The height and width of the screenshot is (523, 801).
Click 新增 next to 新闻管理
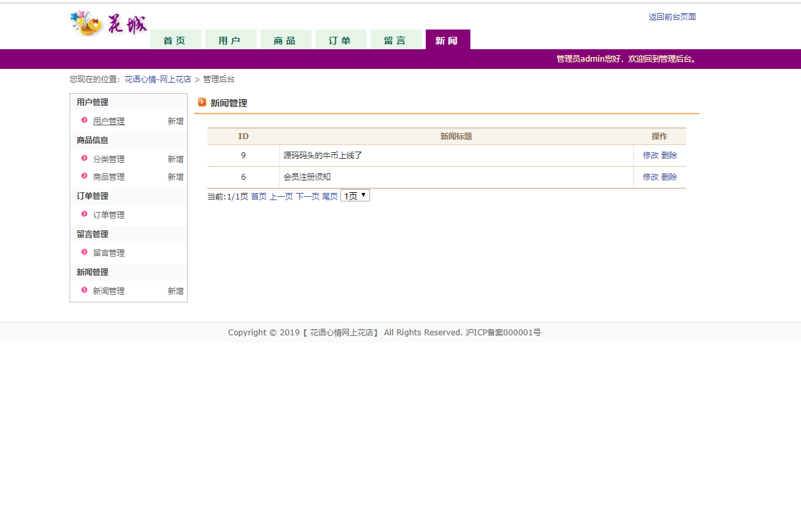point(175,291)
